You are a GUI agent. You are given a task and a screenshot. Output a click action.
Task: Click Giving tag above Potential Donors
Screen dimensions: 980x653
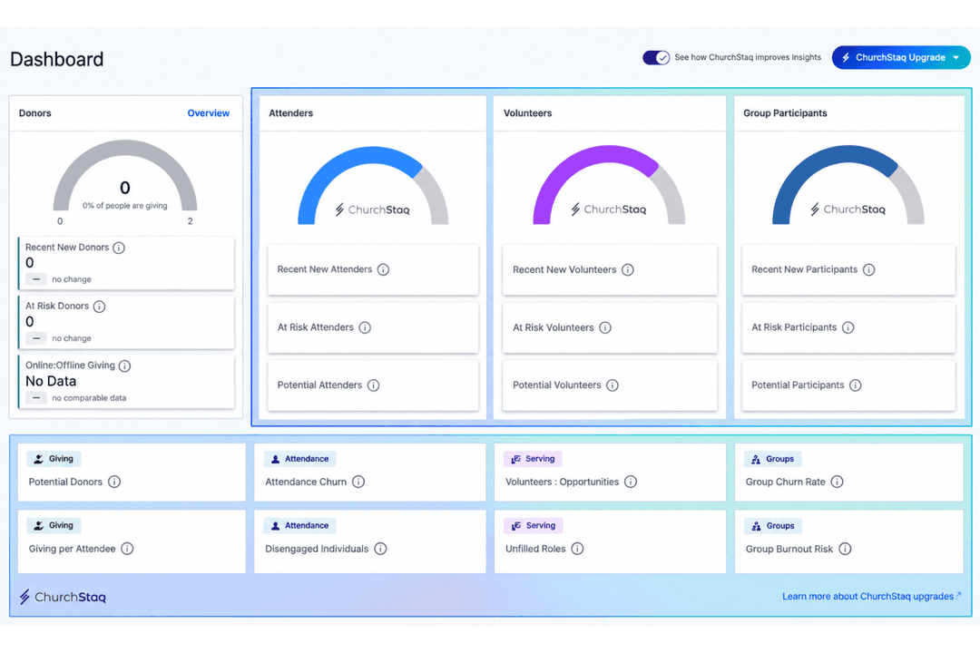(x=54, y=459)
